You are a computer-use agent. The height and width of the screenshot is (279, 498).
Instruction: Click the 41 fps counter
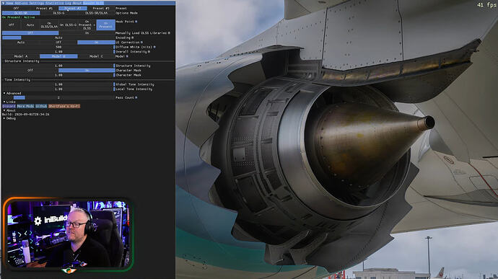486,5
